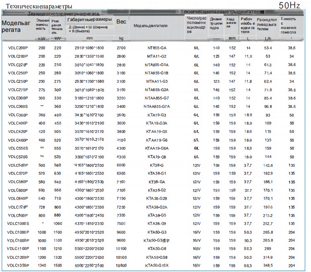
Task: Select the VDLC728P model cell
Action: click(x=18, y=207)
